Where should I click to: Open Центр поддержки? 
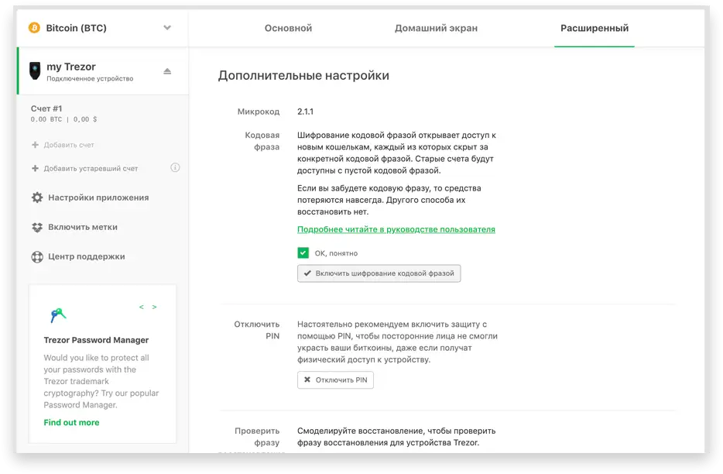tap(86, 256)
